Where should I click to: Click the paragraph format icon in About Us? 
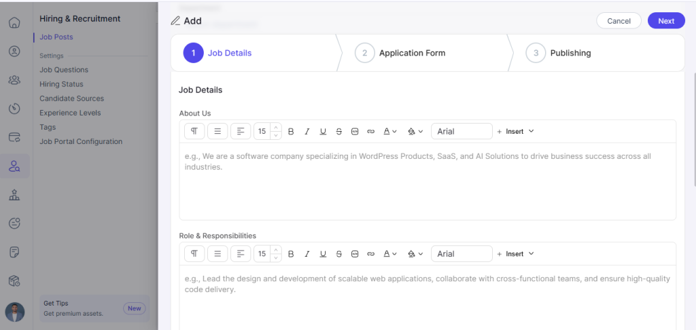194,131
